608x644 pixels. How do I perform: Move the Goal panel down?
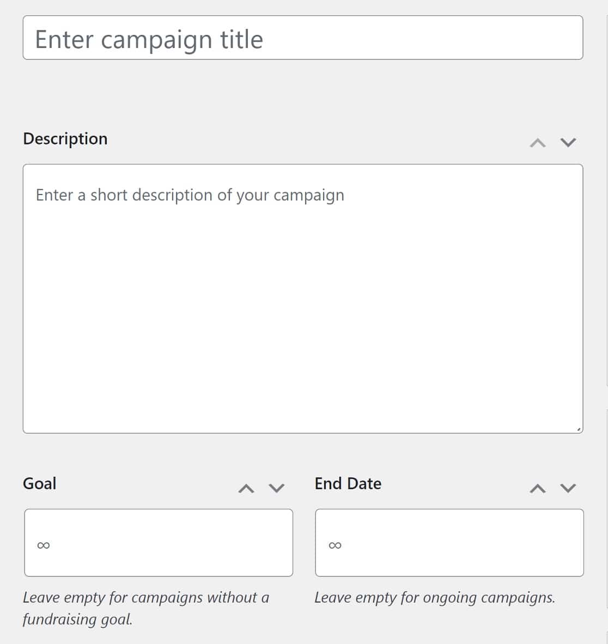(x=277, y=488)
